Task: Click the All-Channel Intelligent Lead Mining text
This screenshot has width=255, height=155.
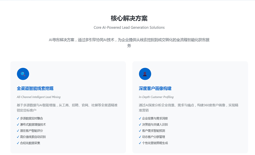Action: tap(39, 97)
